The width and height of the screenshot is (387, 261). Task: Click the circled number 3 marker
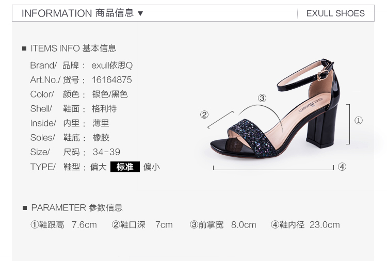262,98
